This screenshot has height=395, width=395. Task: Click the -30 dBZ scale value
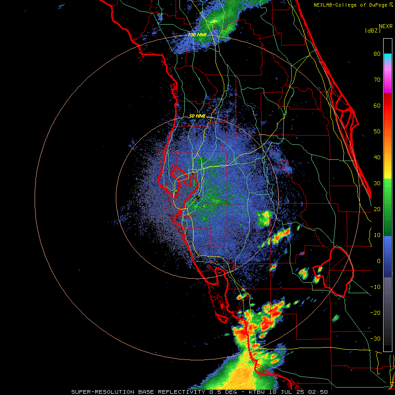[x=375, y=339]
